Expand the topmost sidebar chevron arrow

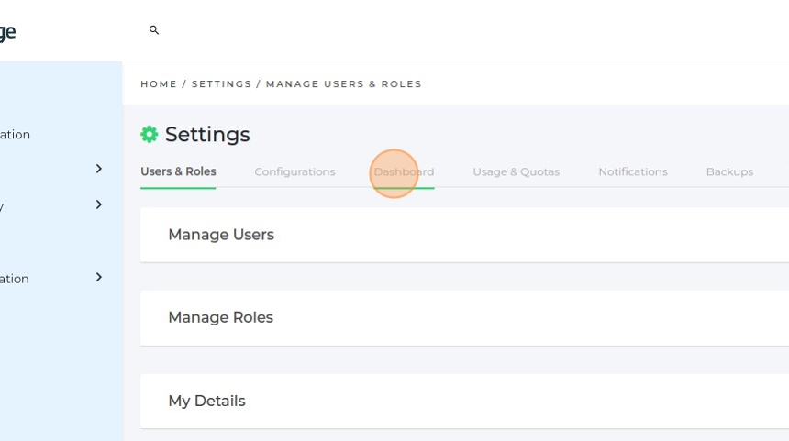99,169
